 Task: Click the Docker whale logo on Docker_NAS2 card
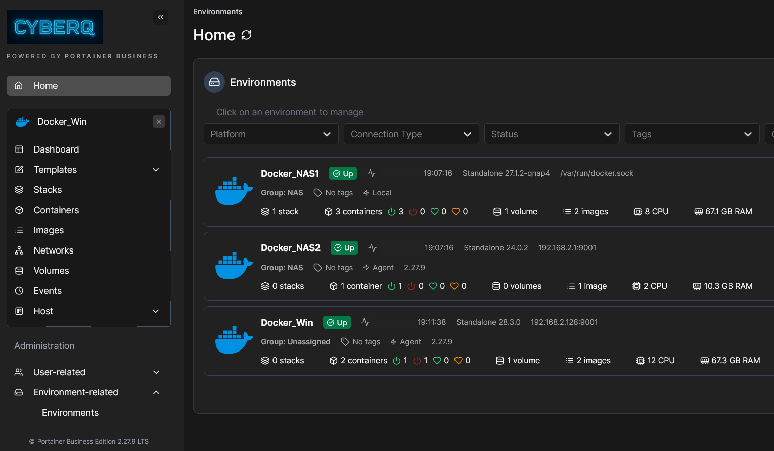[234, 265]
